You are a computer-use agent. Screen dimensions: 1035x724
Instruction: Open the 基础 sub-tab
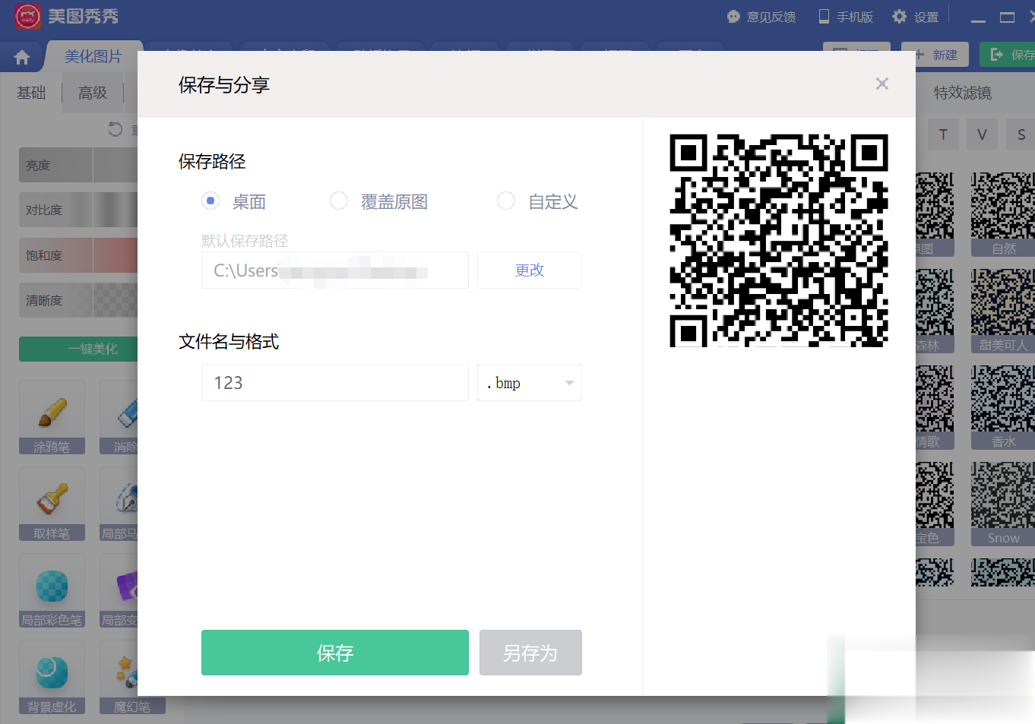[31, 93]
